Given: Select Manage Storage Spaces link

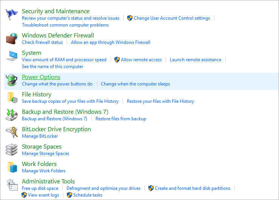Looking at the screenshot, I should [46, 153].
